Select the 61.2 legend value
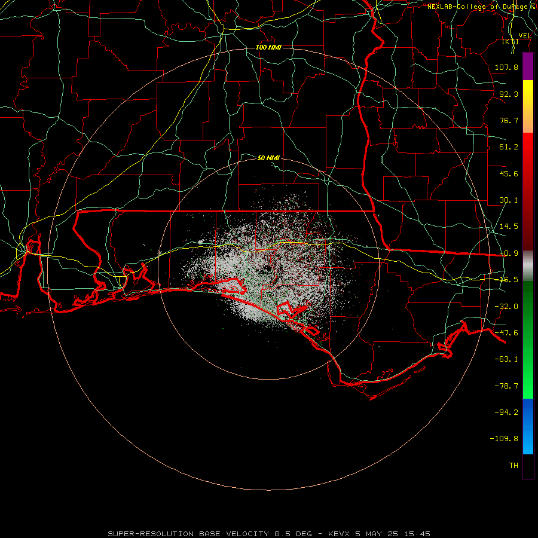538x538 pixels. point(509,147)
